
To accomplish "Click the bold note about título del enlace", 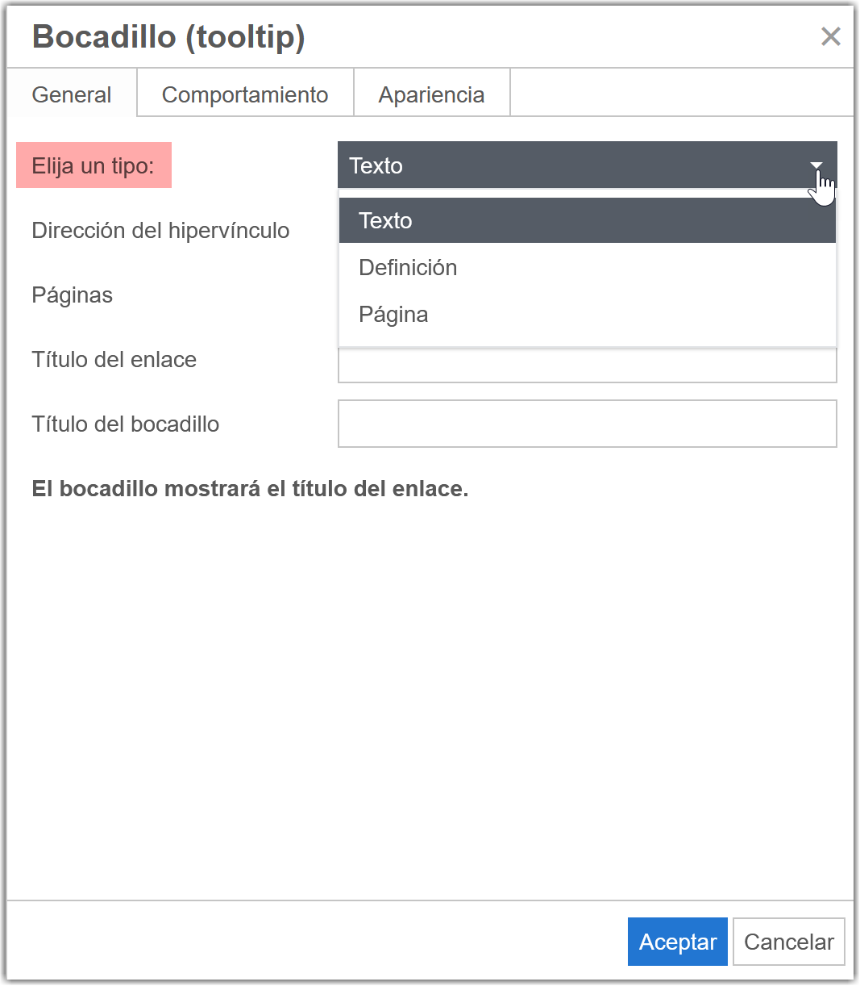I will (250, 489).
